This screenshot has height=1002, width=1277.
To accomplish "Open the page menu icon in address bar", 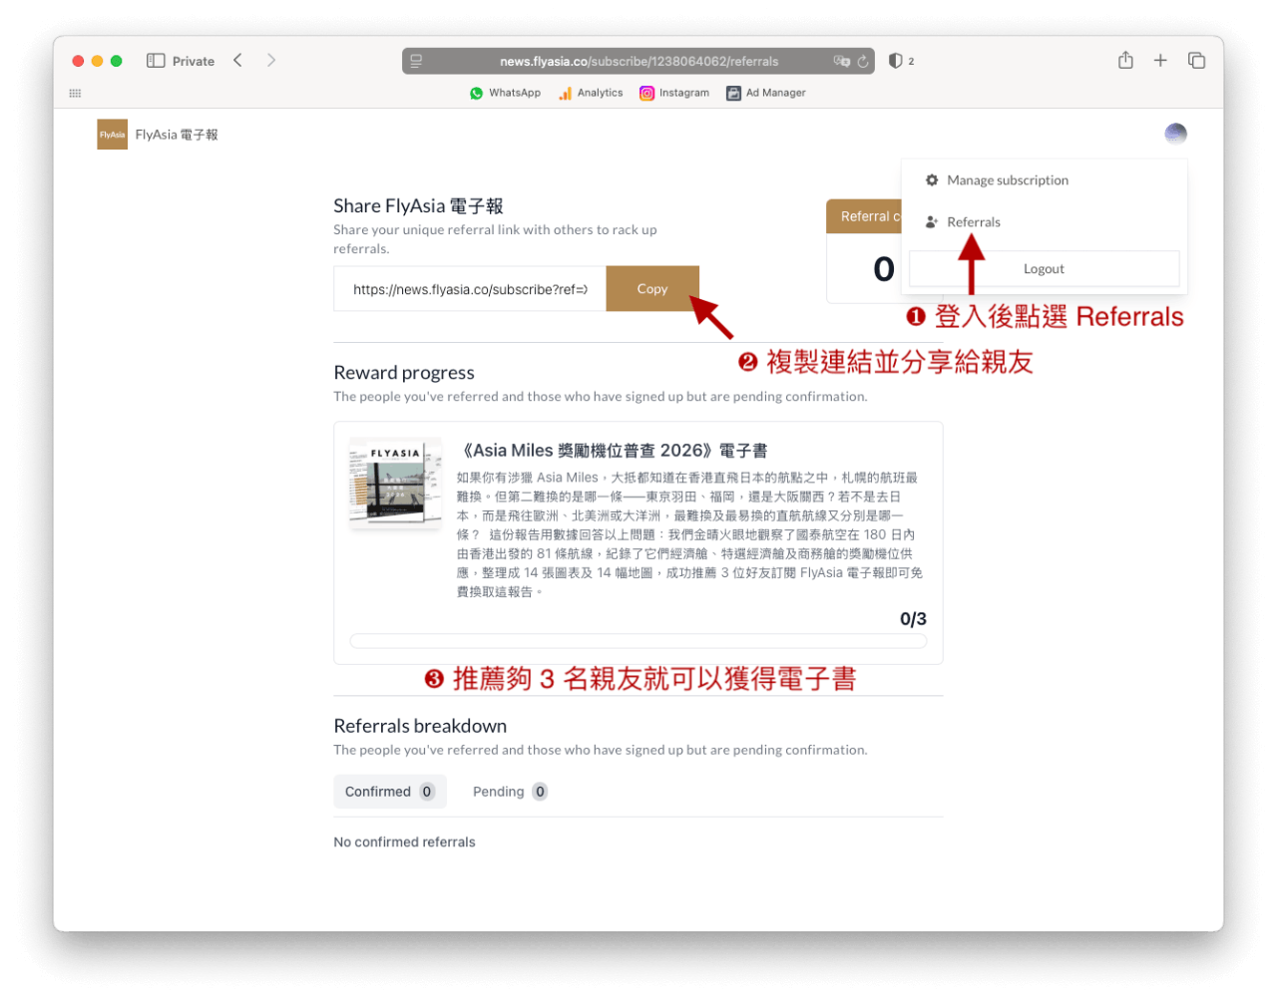I will point(416,61).
